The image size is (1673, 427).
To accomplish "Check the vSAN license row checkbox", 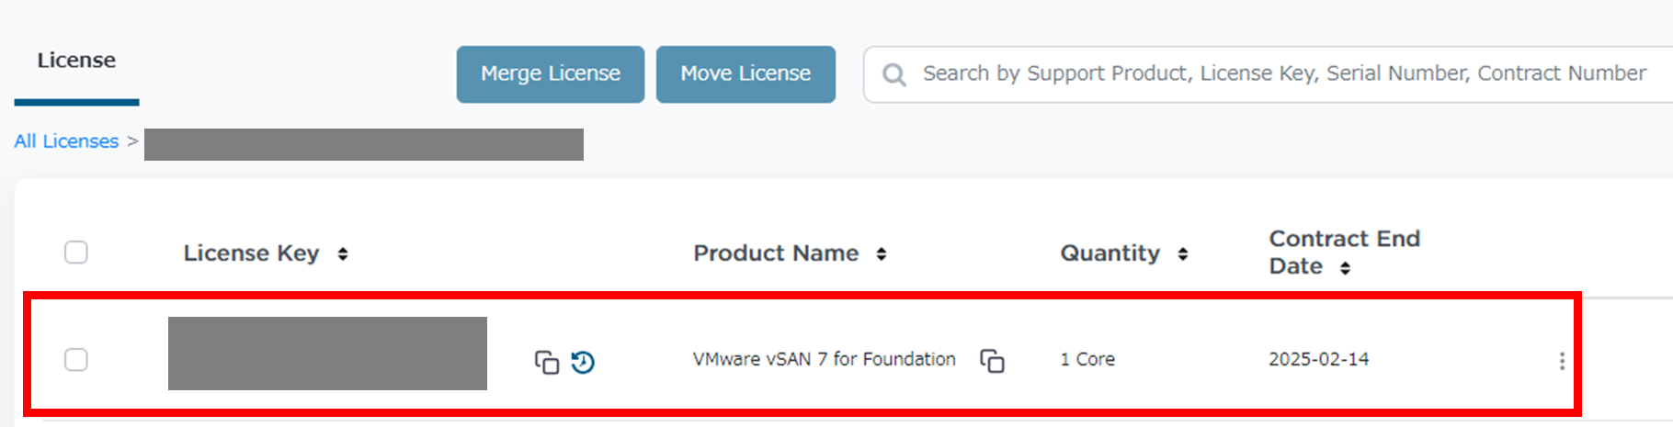I will click(x=76, y=359).
